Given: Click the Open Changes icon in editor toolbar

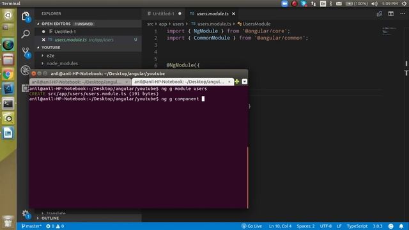Looking at the screenshot, I should (x=379, y=14).
